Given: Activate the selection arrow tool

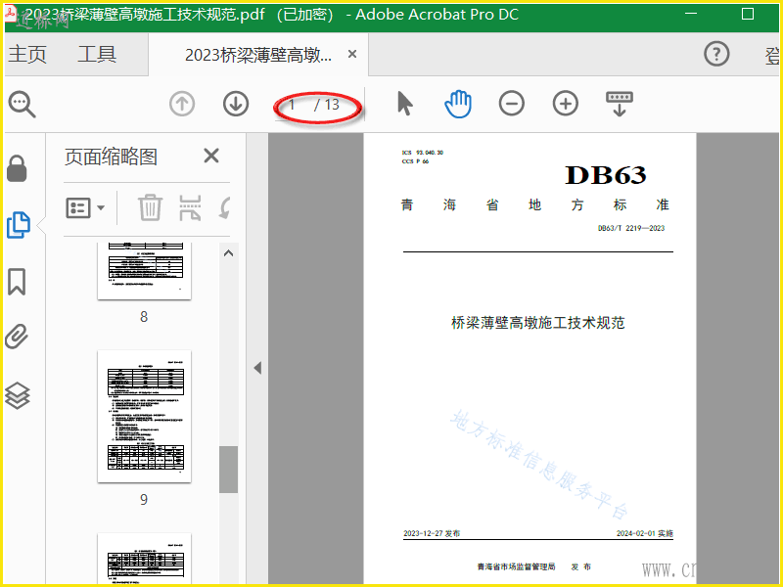Looking at the screenshot, I should pyautogui.click(x=405, y=104).
